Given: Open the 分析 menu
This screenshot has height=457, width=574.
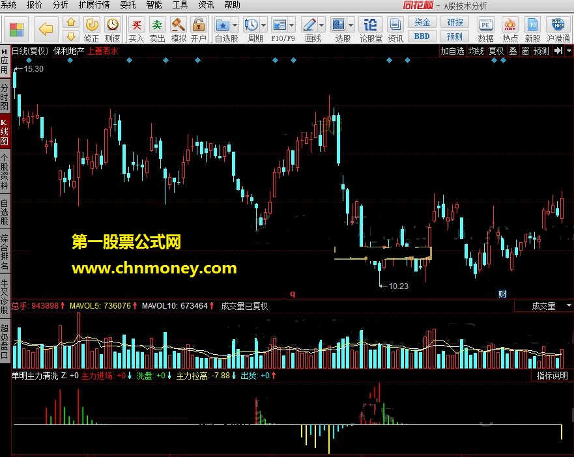Looking at the screenshot, I should pos(60,5).
